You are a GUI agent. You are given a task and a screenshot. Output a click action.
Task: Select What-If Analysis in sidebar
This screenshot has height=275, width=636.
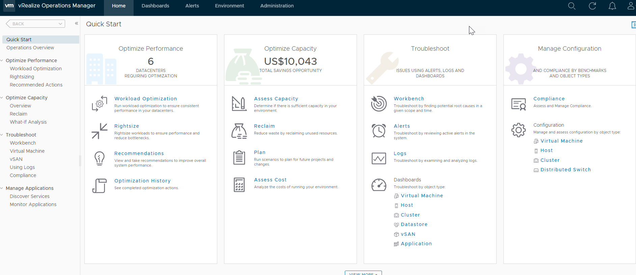point(28,122)
